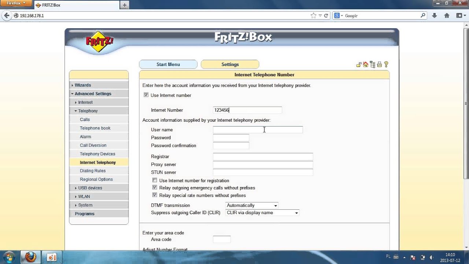Viewport: 469px width, 264px height.
Task: Click the Proxy server field
Action: pos(263,164)
